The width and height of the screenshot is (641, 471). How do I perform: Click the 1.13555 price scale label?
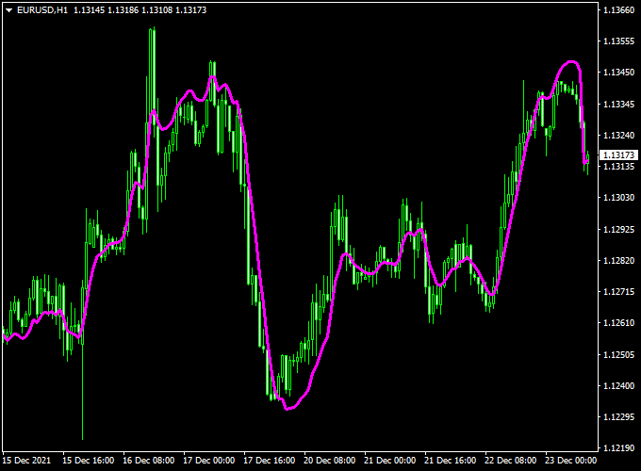(x=619, y=41)
